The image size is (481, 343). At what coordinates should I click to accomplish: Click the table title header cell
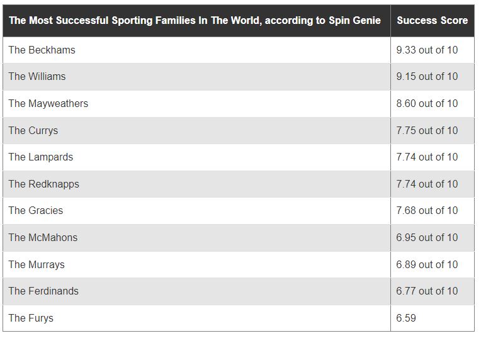point(196,21)
